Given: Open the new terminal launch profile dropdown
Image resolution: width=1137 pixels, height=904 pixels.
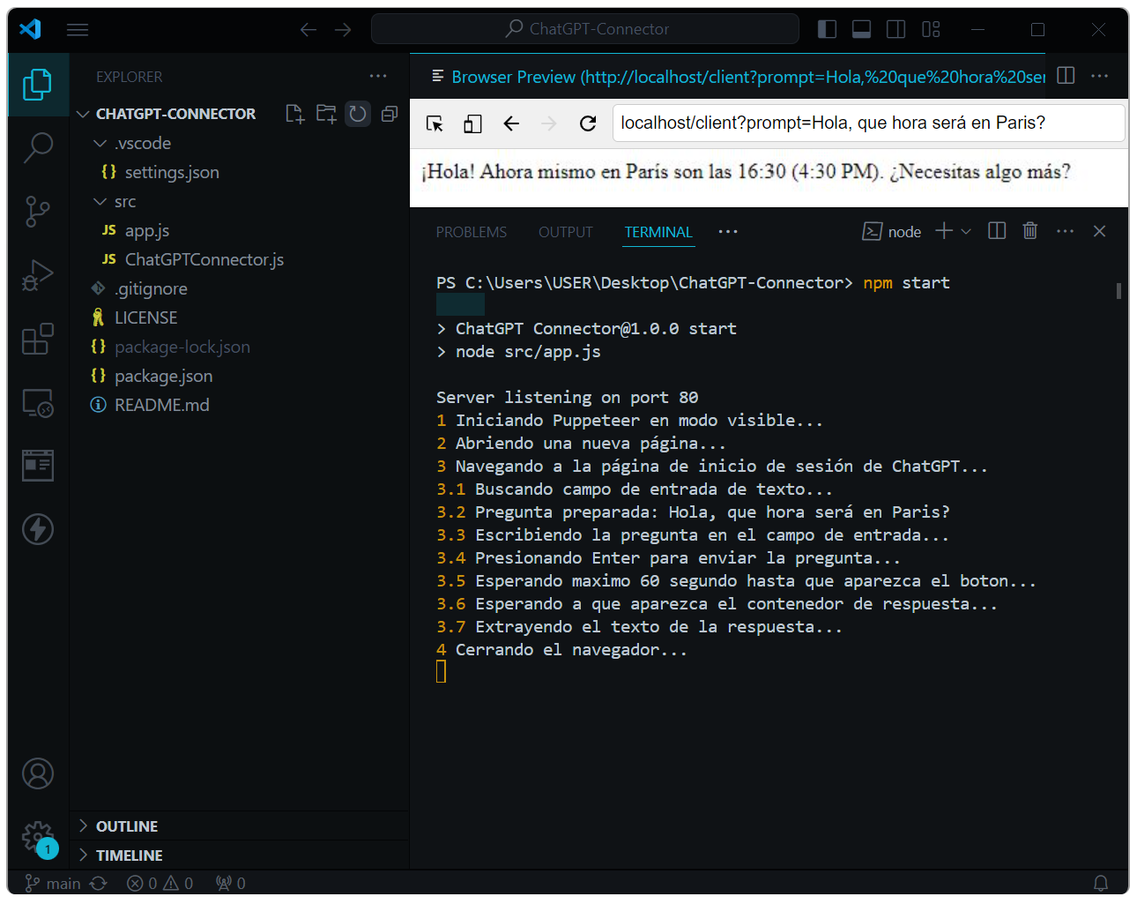Looking at the screenshot, I should click(x=966, y=231).
